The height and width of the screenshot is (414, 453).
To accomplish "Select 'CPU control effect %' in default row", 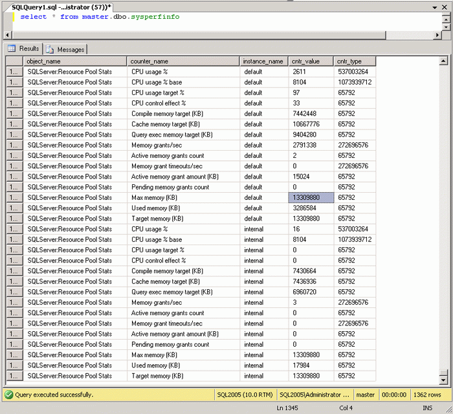I will [183, 103].
